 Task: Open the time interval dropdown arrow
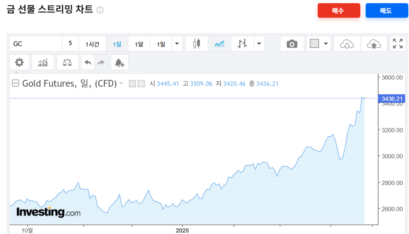pyautogui.click(x=177, y=44)
